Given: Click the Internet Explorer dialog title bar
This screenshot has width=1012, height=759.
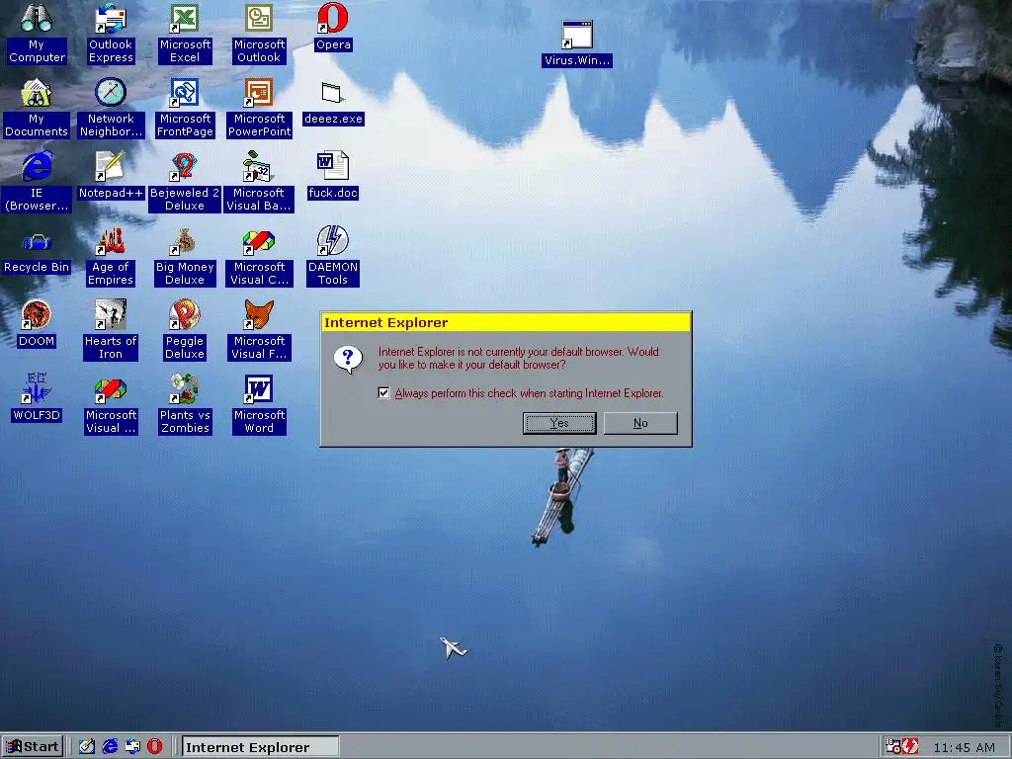Looking at the screenshot, I should (506, 322).
